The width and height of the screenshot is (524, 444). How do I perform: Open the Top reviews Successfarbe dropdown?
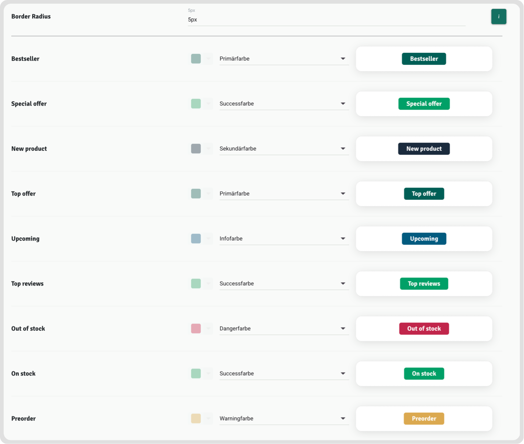pos(284,284)
